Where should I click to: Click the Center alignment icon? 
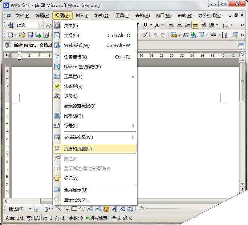pyautogui.click(x=179, y=25)
